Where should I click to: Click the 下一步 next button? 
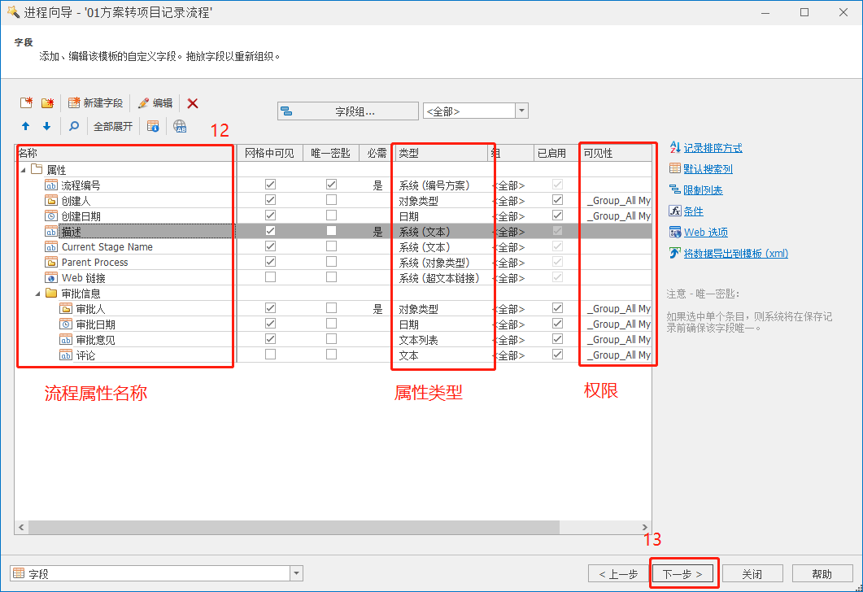(x=682, y=573)
